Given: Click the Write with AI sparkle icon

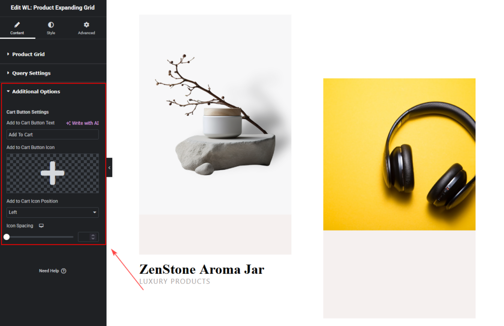Looking at the screenshot, I should (x=68, y=123).
